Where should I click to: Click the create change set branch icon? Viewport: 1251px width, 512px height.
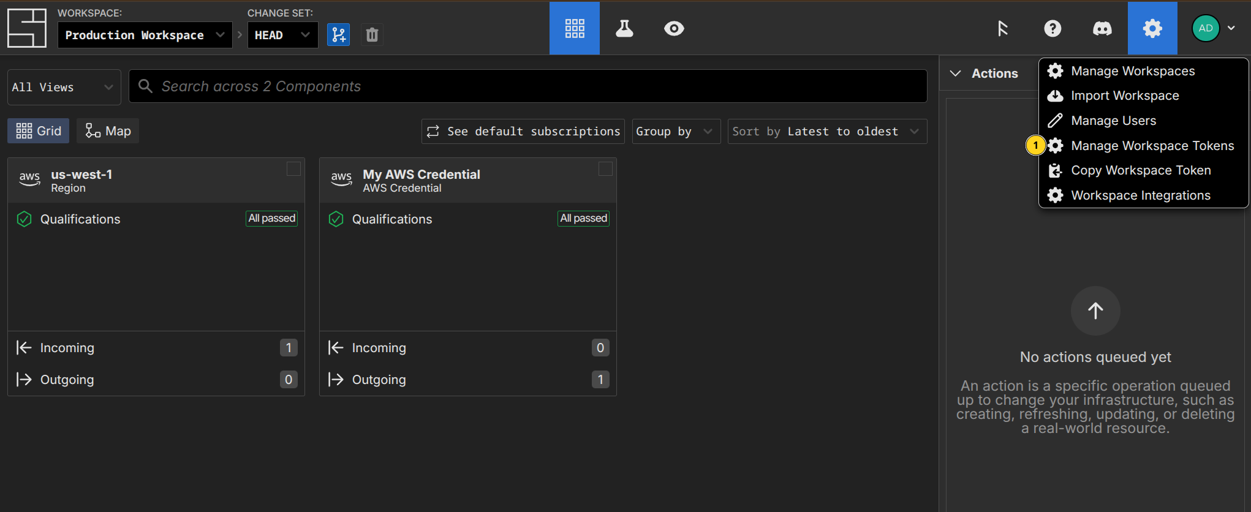point(338,35)
